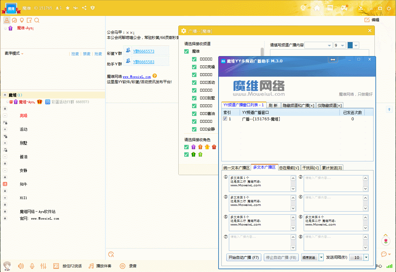Click the microphone icon in bottom bar
This screenshot has width=396, height=272.
[32, 266]
